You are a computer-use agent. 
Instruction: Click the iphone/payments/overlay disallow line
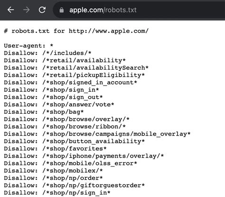pyautogui.click(x=84, y=156)
